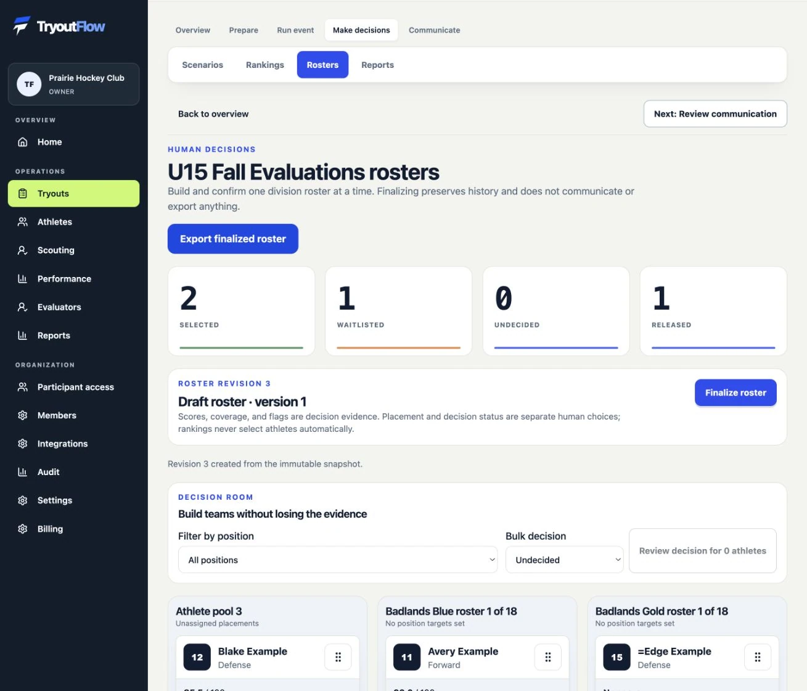Go Back to overview
The height and width of the screenshot is (691, 807).
(213, 114)
